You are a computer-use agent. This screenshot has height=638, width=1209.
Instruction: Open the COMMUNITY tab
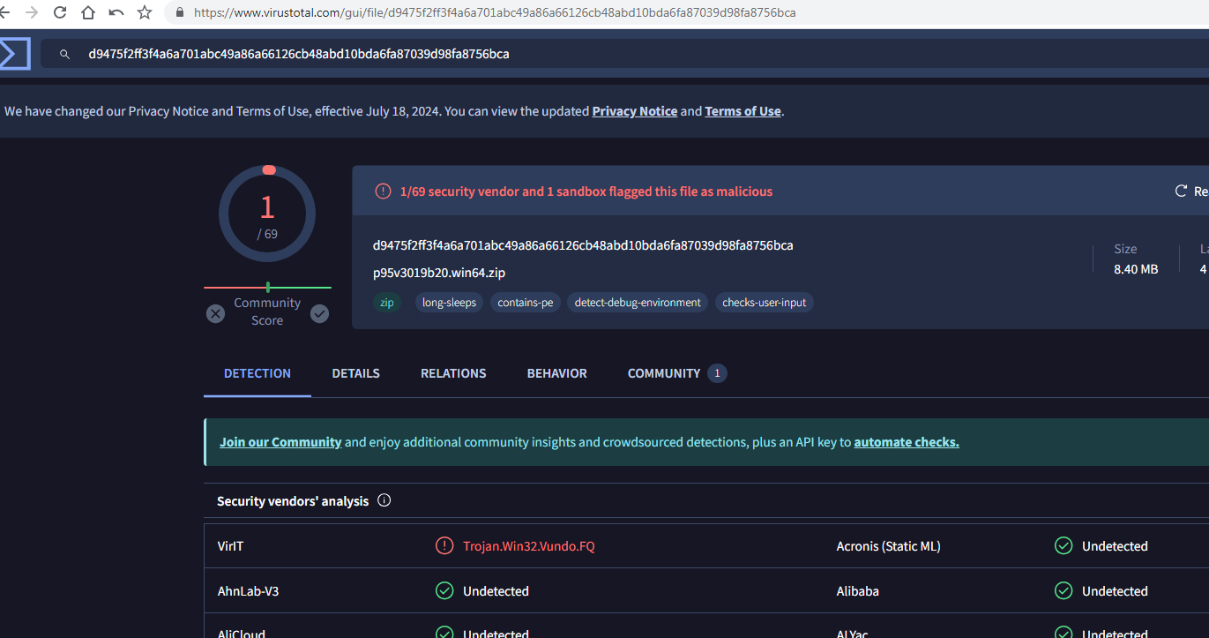(x=664, y=373)
